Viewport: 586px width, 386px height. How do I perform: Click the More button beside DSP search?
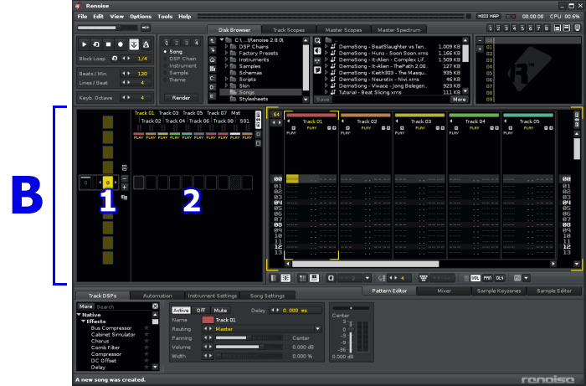coord(85,306)
